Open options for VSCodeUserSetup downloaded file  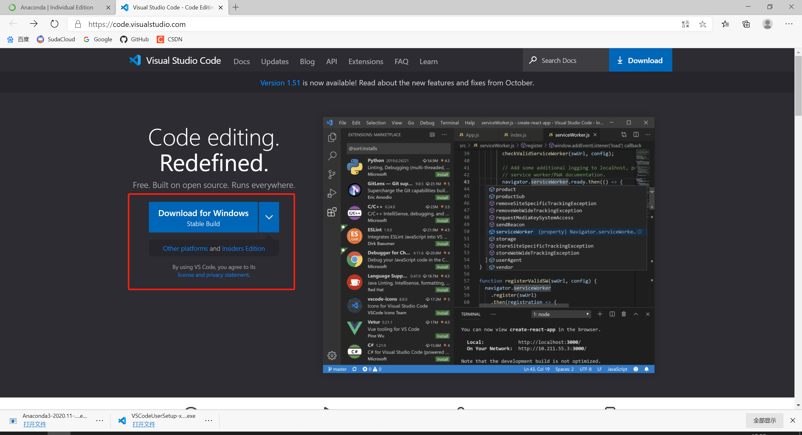point(209,421)
